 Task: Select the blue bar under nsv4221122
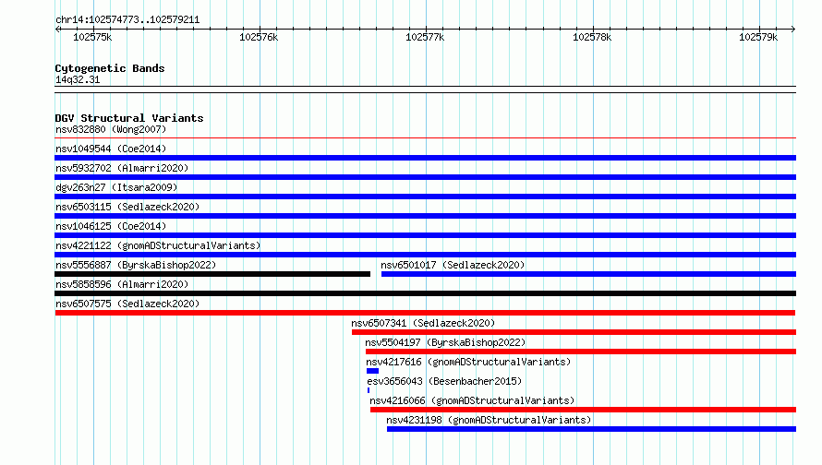click(x=425, y=255)
